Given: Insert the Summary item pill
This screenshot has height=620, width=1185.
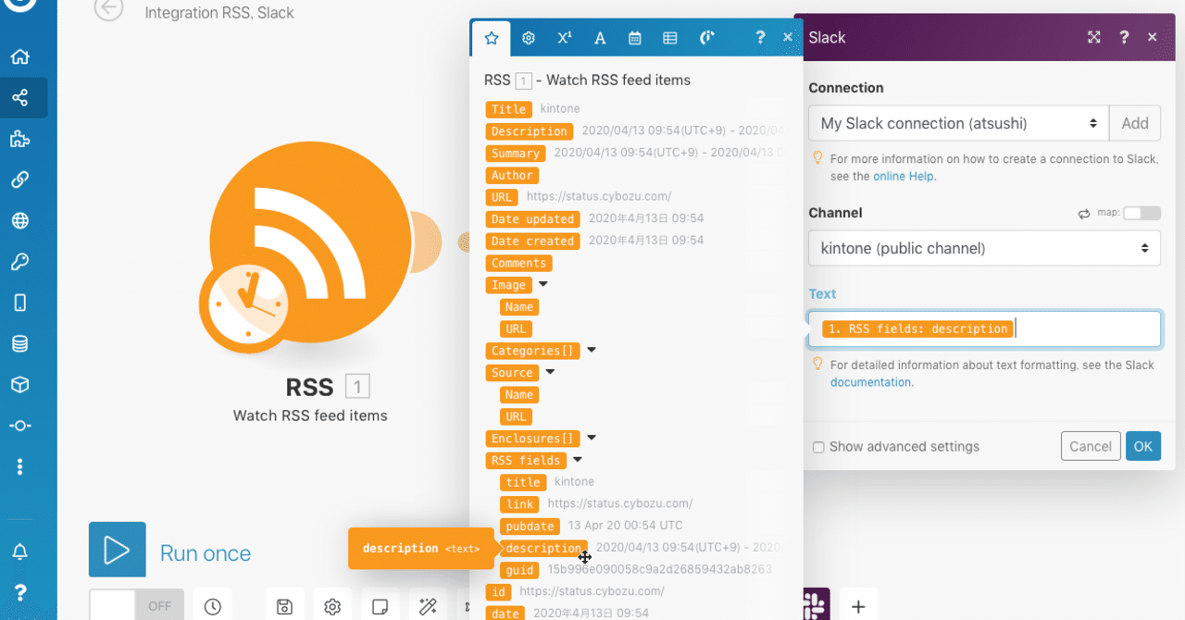Looking at the screenshot, I should point(516,154).
